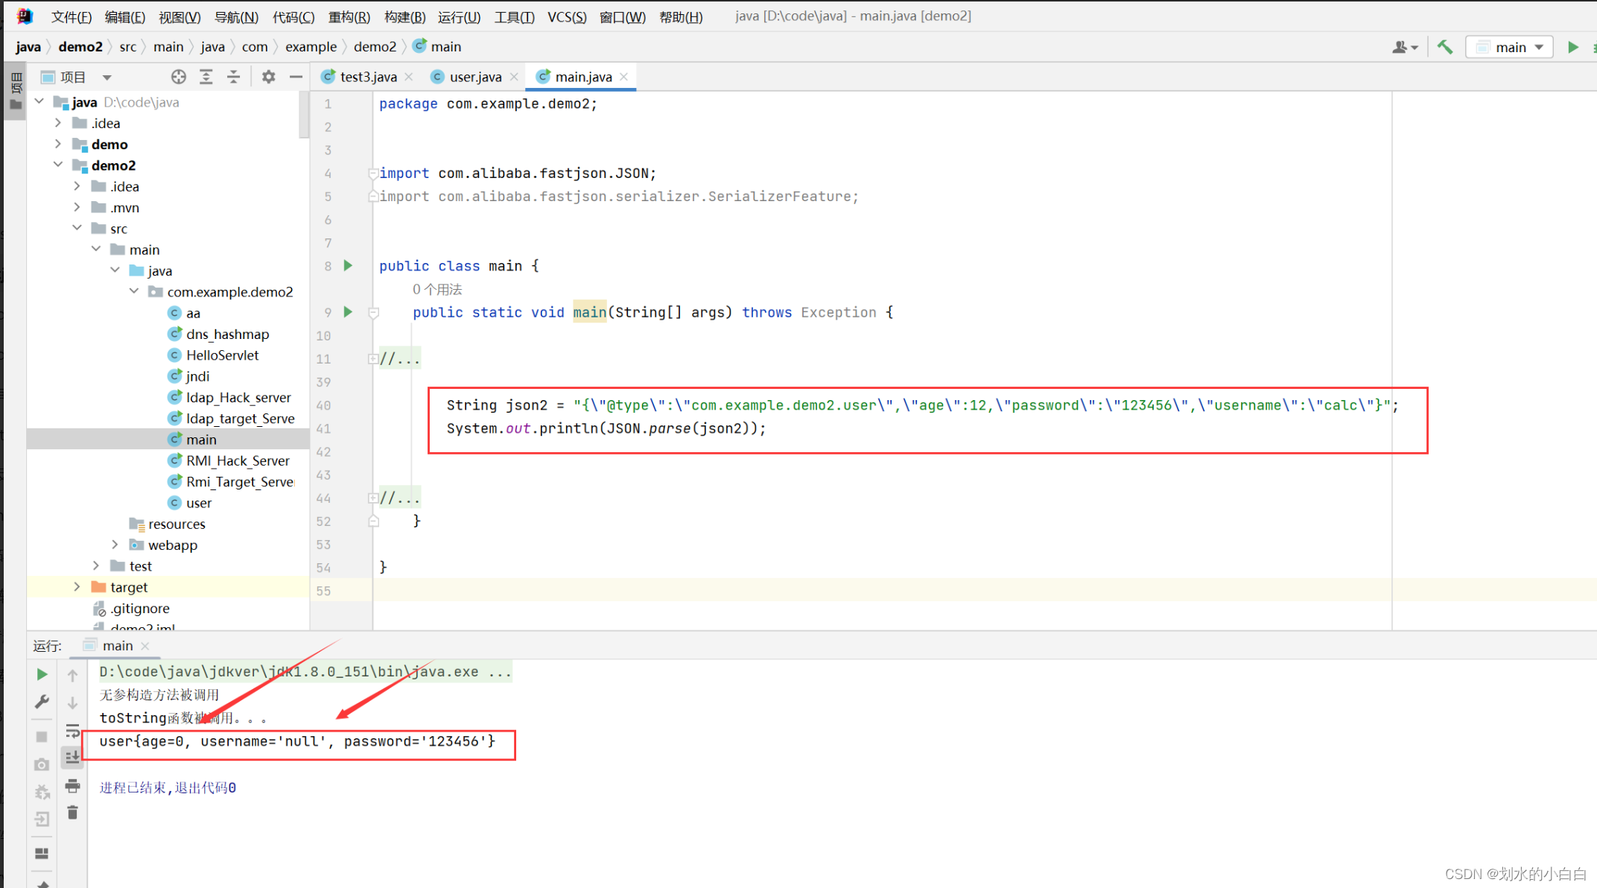The height and width of the screenshot is (888, 1597).
Task: Open RMI_Hack_Server class in project tree
Action: tap(237, 460)
